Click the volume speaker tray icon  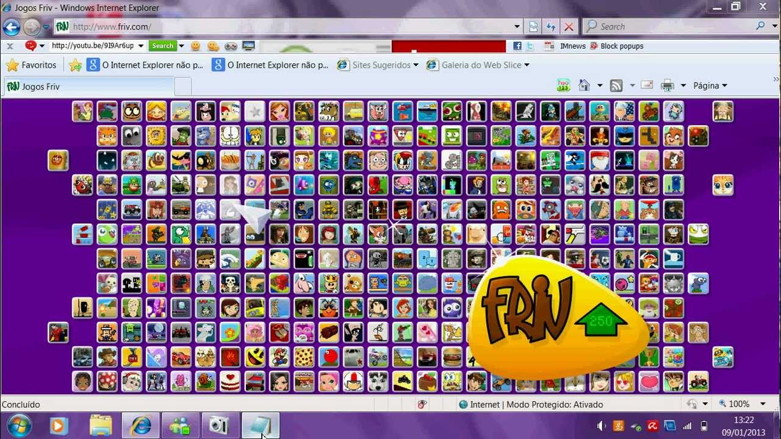(602, 426)
